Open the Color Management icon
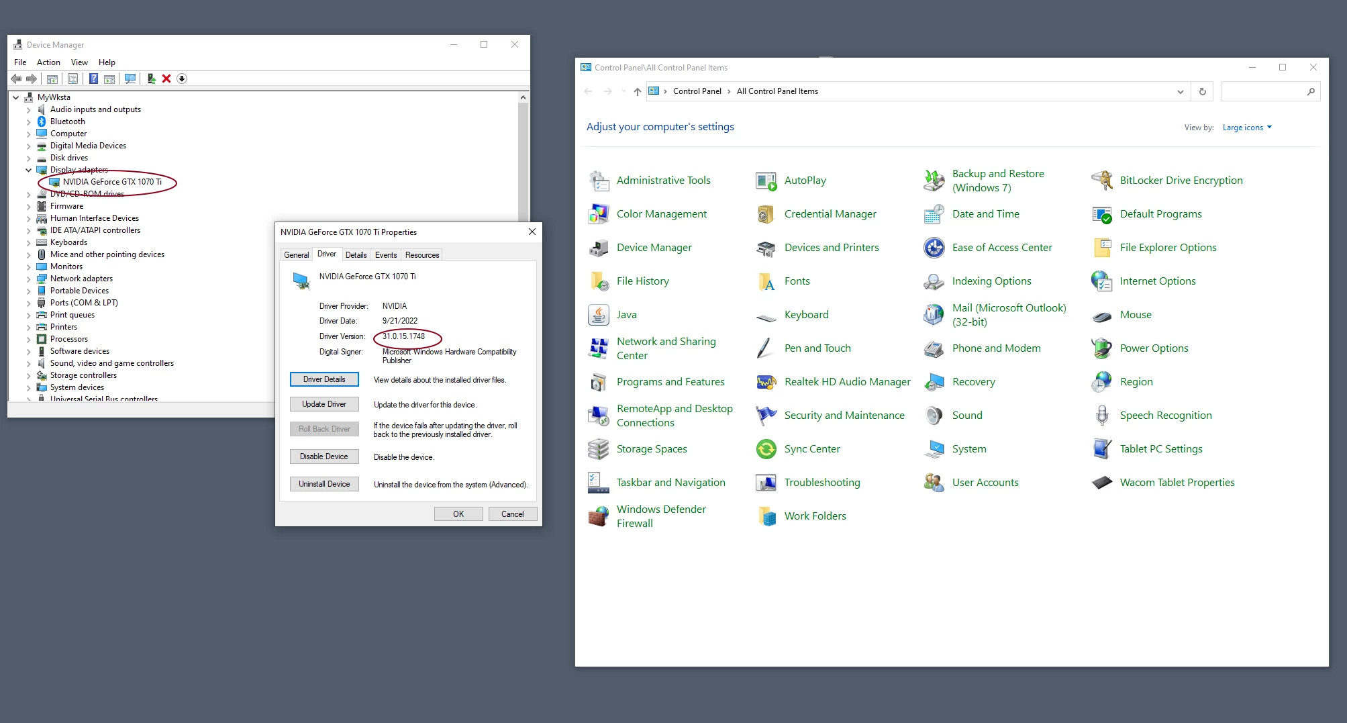Image resolution: width=1347 pixels, height=723 pixels. point(598,214)
